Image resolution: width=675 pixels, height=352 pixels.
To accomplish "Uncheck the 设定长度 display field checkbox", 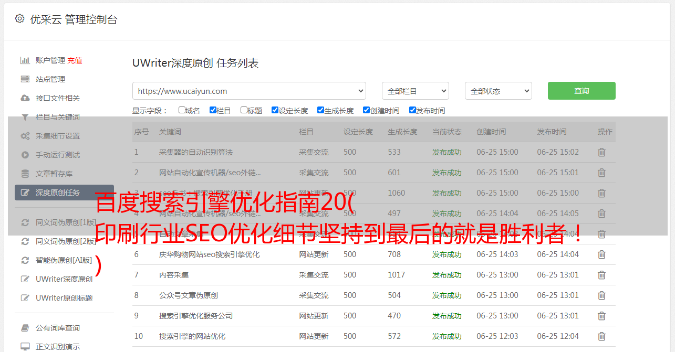I will point(275,110).
